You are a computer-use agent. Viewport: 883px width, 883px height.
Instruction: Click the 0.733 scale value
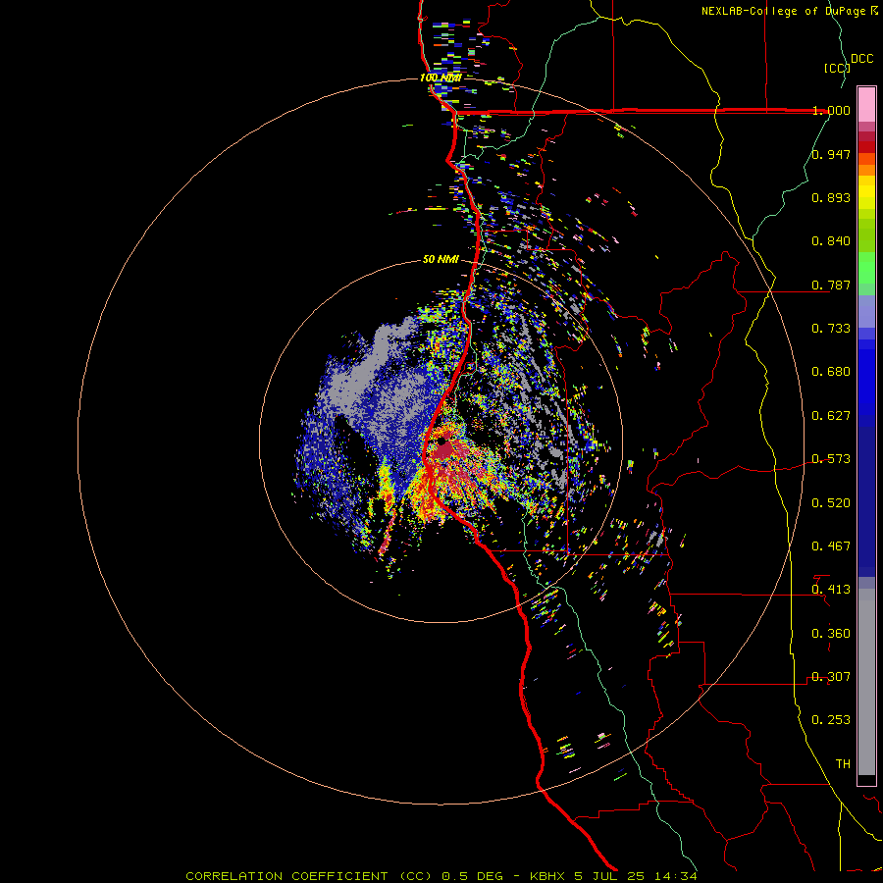point(831,329)
